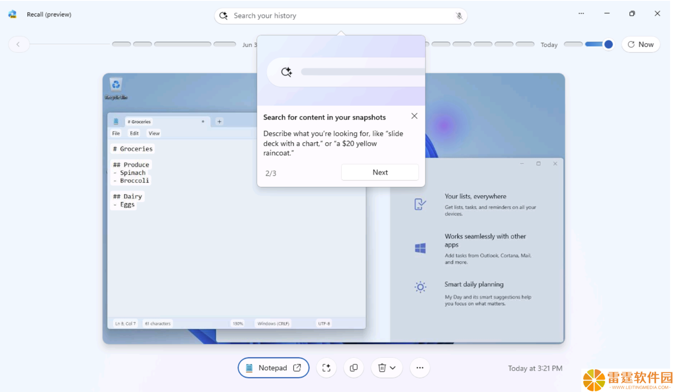Click the 'Smart daily planning' heading
Viewport: 675px width, 392px height.
[x=474, y=284]
